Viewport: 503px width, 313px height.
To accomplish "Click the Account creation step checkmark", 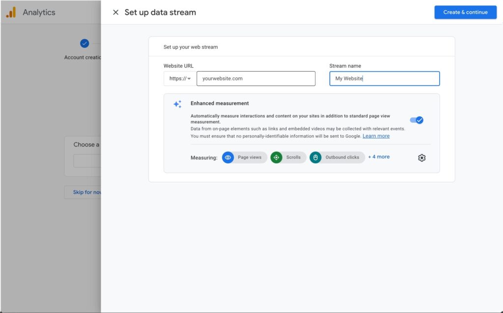I will point(84,44).
